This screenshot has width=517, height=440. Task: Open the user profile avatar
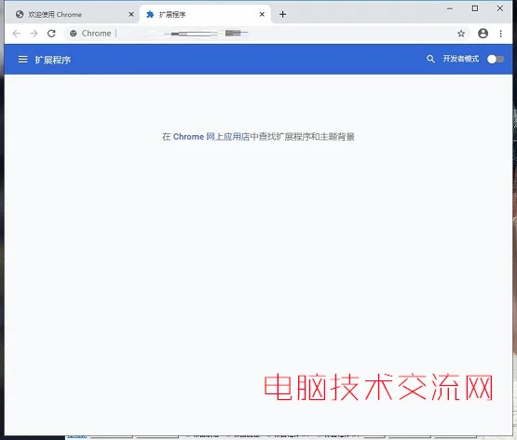click(483, 34)
